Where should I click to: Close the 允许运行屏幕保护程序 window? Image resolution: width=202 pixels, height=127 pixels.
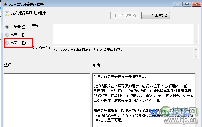[196, 4]
